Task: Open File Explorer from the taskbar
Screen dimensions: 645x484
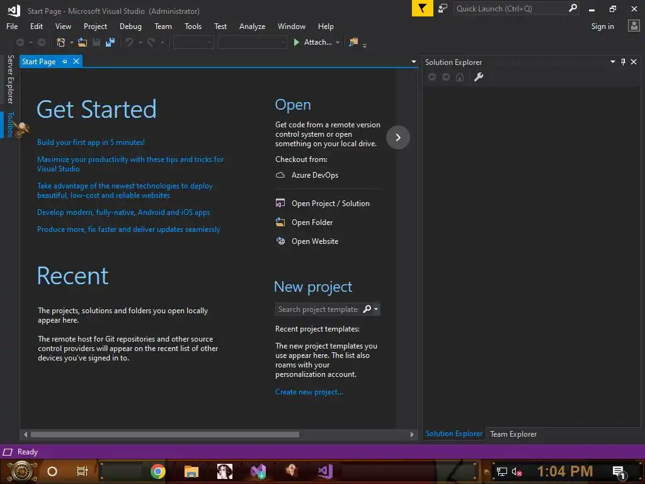Action: [x=191, y=471]
